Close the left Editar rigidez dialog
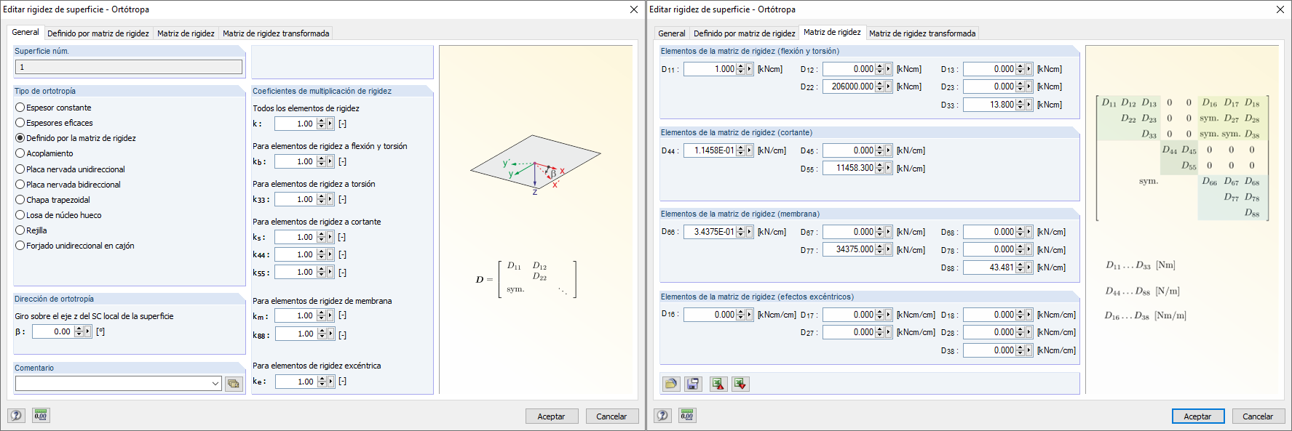 (x=634, y=9)
